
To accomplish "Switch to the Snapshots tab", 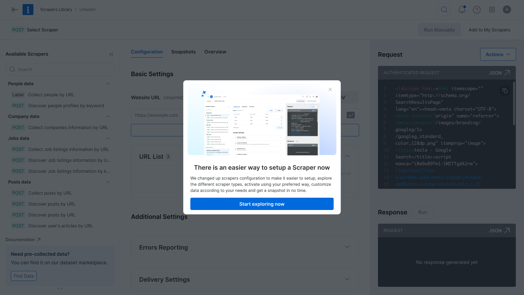I will [183, 52].
